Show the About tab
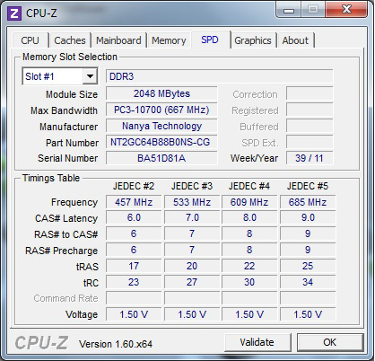 point(295,40)
